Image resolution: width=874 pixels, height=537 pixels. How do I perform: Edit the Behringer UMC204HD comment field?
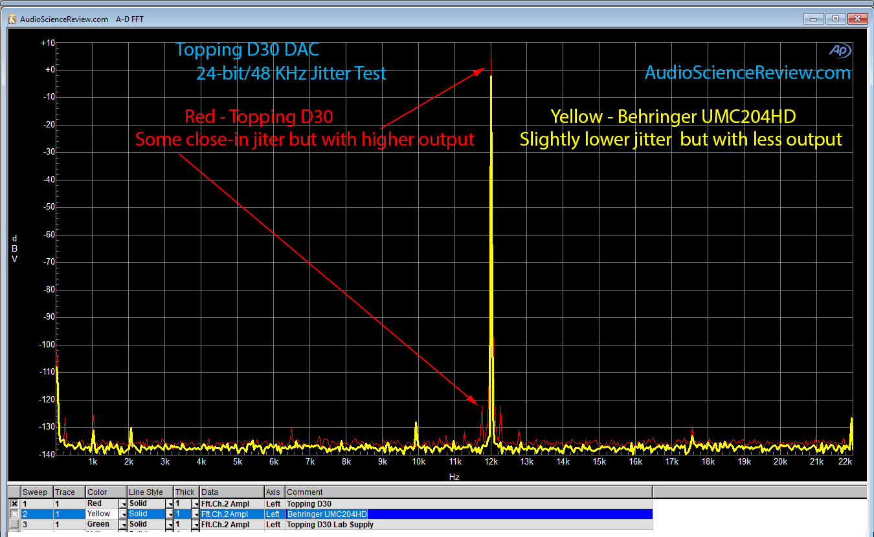click(469, 514)
